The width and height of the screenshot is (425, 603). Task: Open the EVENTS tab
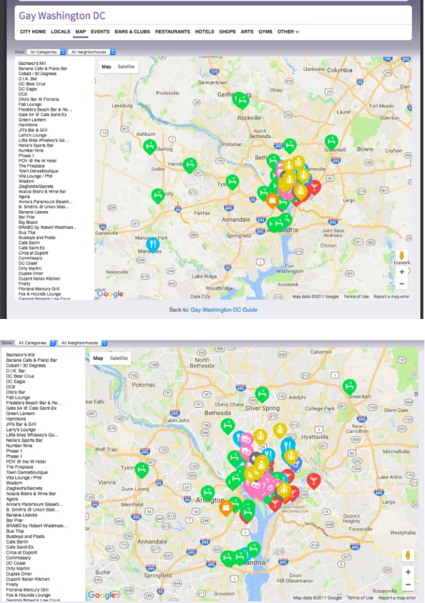100,31
